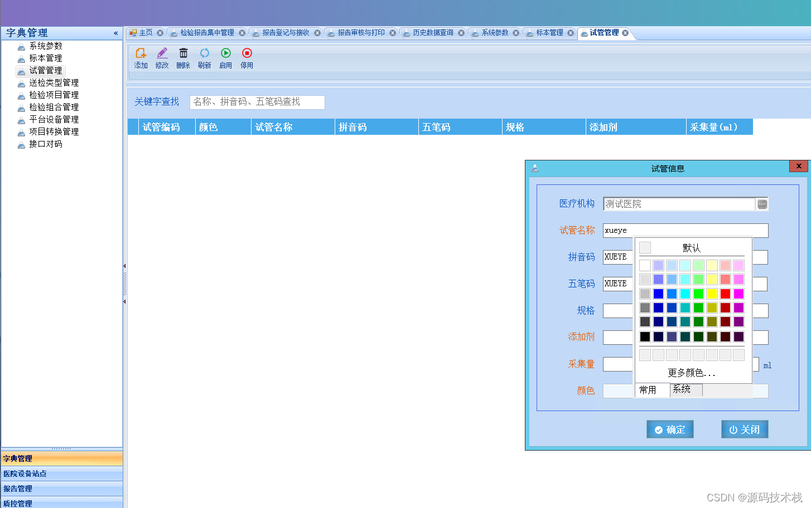Viewport: 811px width, 508px height.
Task: Sort by the 试管名称 column header
Action: (293, 127)
